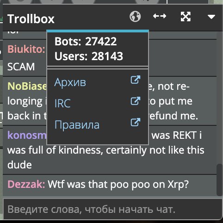The width and height of the screenshot is (223, 223).
Task: Click the Biukito username
Action: (x=26, y=49)
